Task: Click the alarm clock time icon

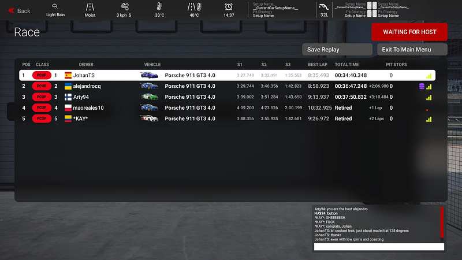Action: click(x=228, y=6)
